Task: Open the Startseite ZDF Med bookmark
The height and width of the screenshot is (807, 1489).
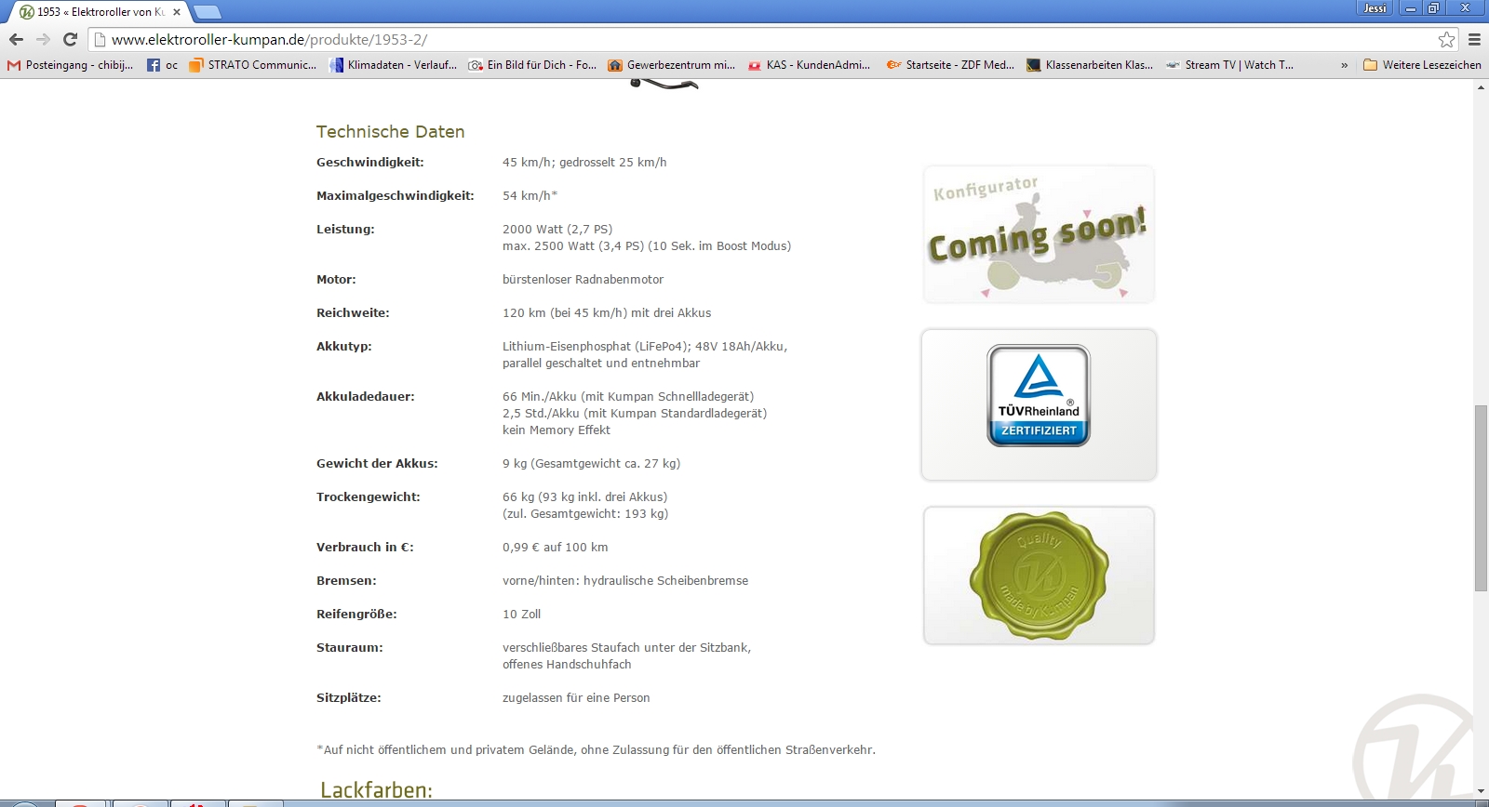Action: [950, 65]
